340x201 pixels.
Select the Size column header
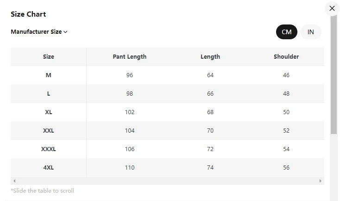pyautogui.click(x=48, y=57)
